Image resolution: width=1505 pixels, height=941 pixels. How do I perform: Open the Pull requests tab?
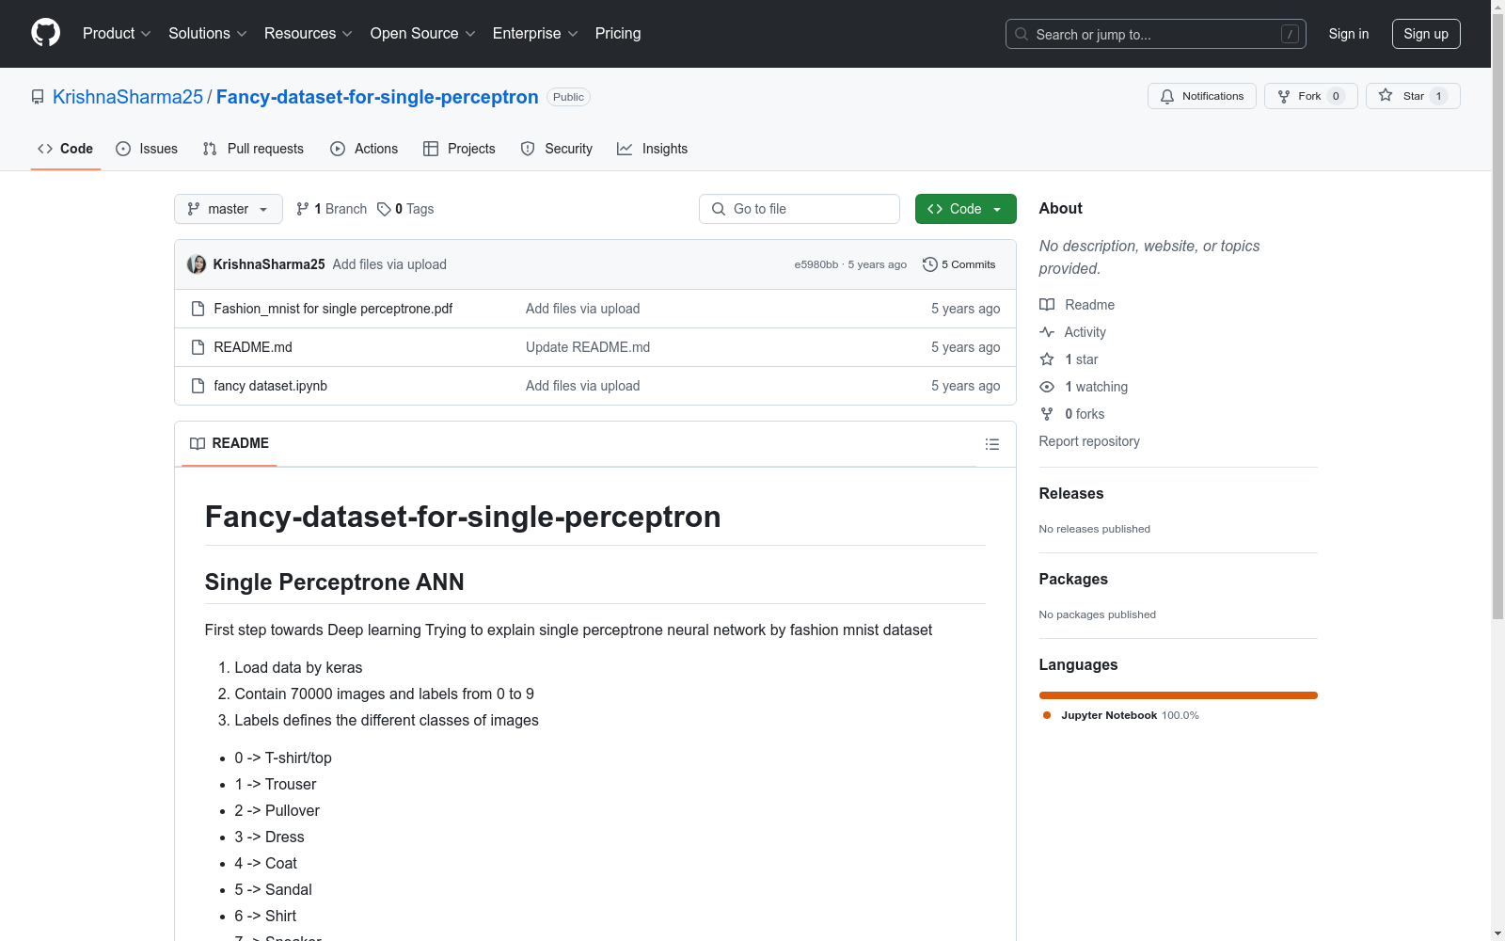(253, 149)
